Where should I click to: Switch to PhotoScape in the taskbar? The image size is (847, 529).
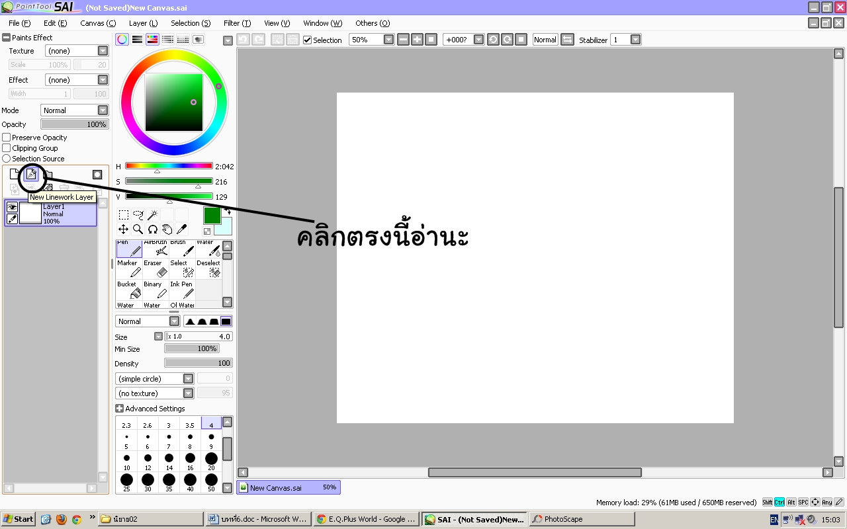coord(582,519)
